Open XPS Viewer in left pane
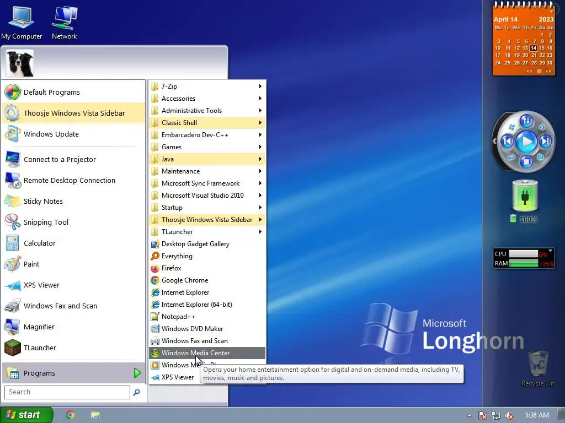This screenshot has height=423, width=565. pyautogui.click(x=73, y=285)
